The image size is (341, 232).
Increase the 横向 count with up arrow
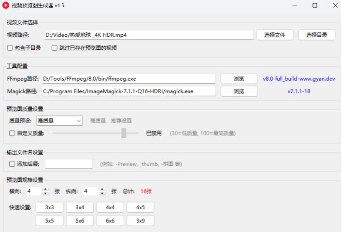[x=45, y=189]
